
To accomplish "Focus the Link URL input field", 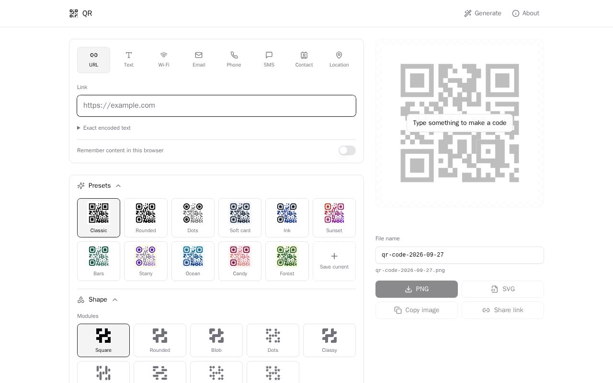I will [x=216, y=106].
